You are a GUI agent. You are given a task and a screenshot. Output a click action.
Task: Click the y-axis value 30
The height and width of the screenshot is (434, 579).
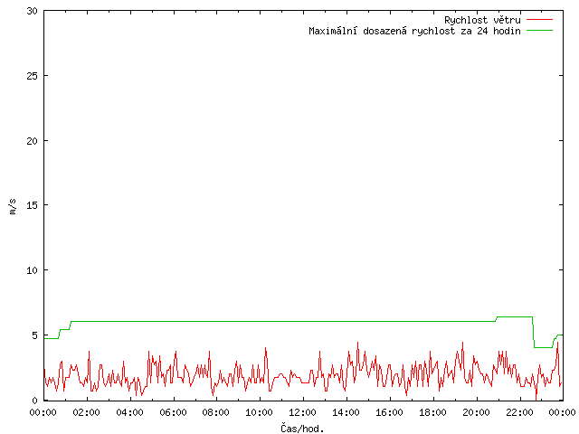pos(33,11)
